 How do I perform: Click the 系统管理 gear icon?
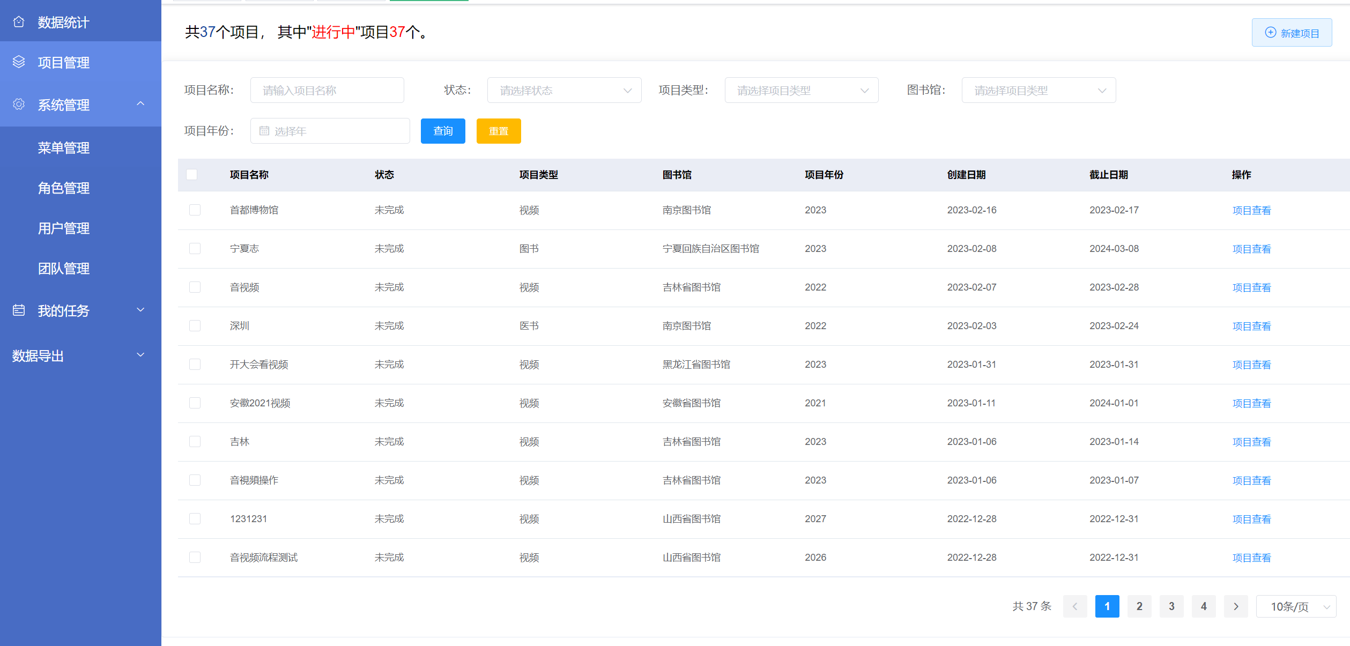point(19,104)
